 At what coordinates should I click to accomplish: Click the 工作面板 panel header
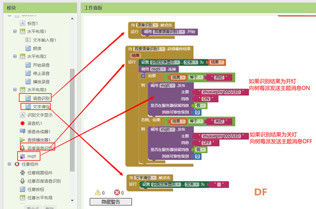[198, 8]
